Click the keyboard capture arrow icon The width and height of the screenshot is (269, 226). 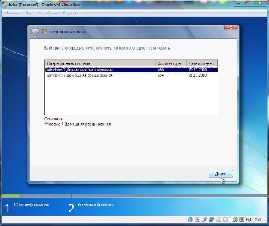click(242, 219)
